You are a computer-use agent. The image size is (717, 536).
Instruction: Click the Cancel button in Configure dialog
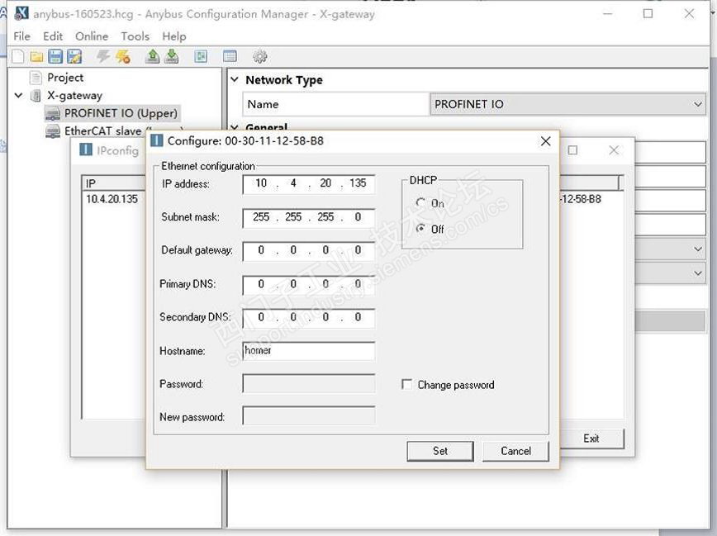[515, 451]
